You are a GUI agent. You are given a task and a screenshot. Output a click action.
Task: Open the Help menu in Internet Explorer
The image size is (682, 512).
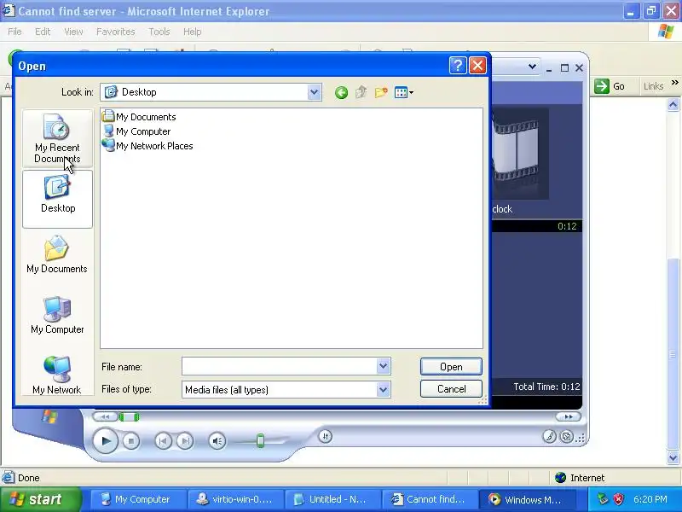coord(193,32)
